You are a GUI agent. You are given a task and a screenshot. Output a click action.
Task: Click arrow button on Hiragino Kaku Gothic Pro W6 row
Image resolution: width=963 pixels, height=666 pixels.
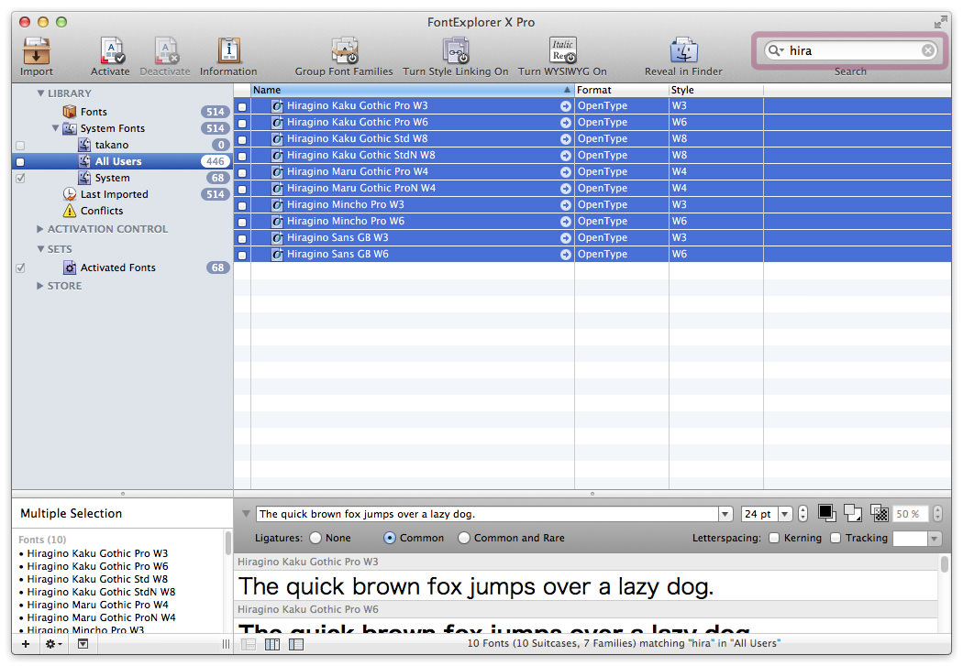(x=566, y=123)
